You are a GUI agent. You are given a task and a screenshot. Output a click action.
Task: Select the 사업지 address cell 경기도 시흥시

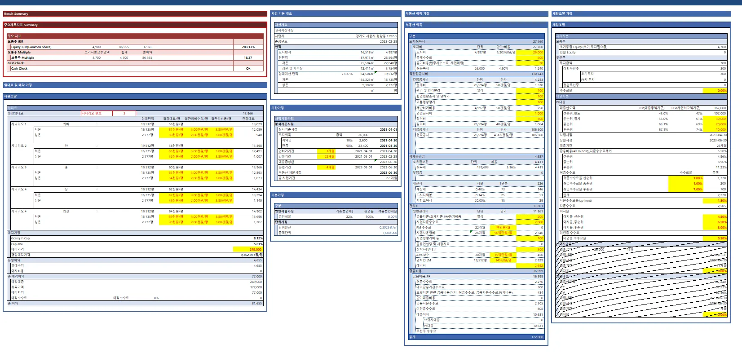(375, 36)
